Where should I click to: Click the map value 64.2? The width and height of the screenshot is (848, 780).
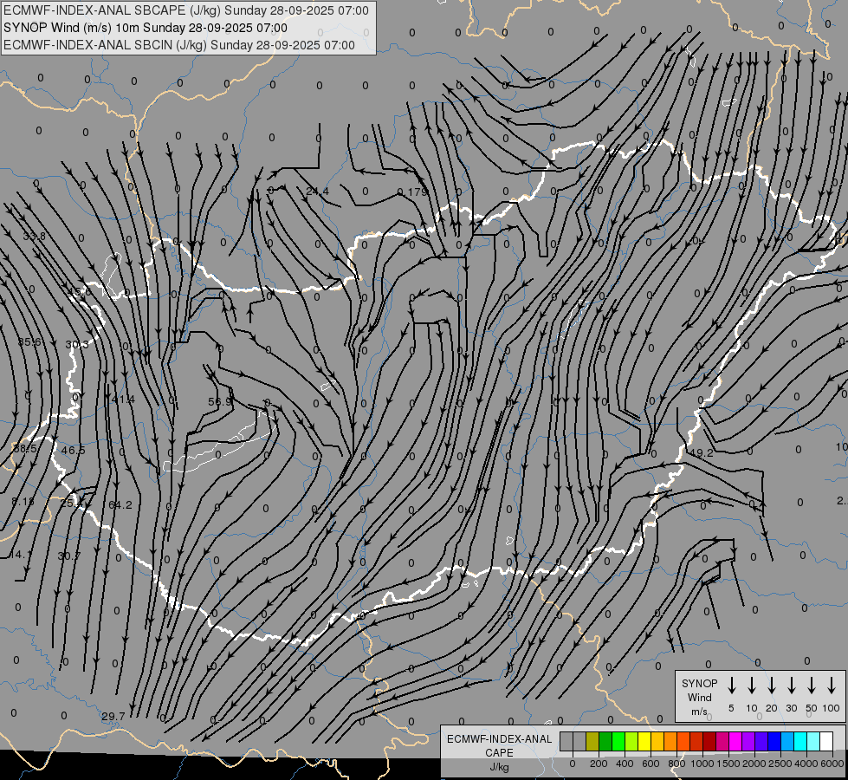click(x=120, y=504)
